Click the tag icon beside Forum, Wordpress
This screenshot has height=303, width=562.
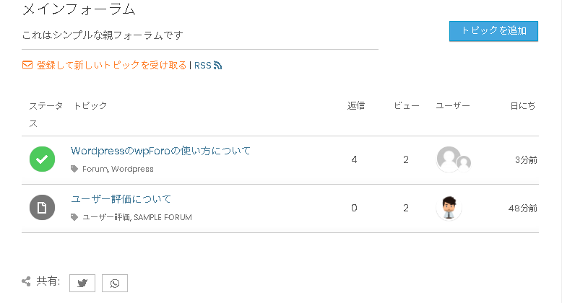74,169
